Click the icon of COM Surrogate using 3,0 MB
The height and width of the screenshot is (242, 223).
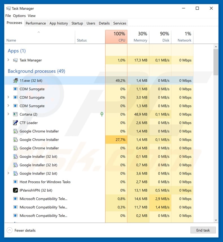tap(15, 97)
